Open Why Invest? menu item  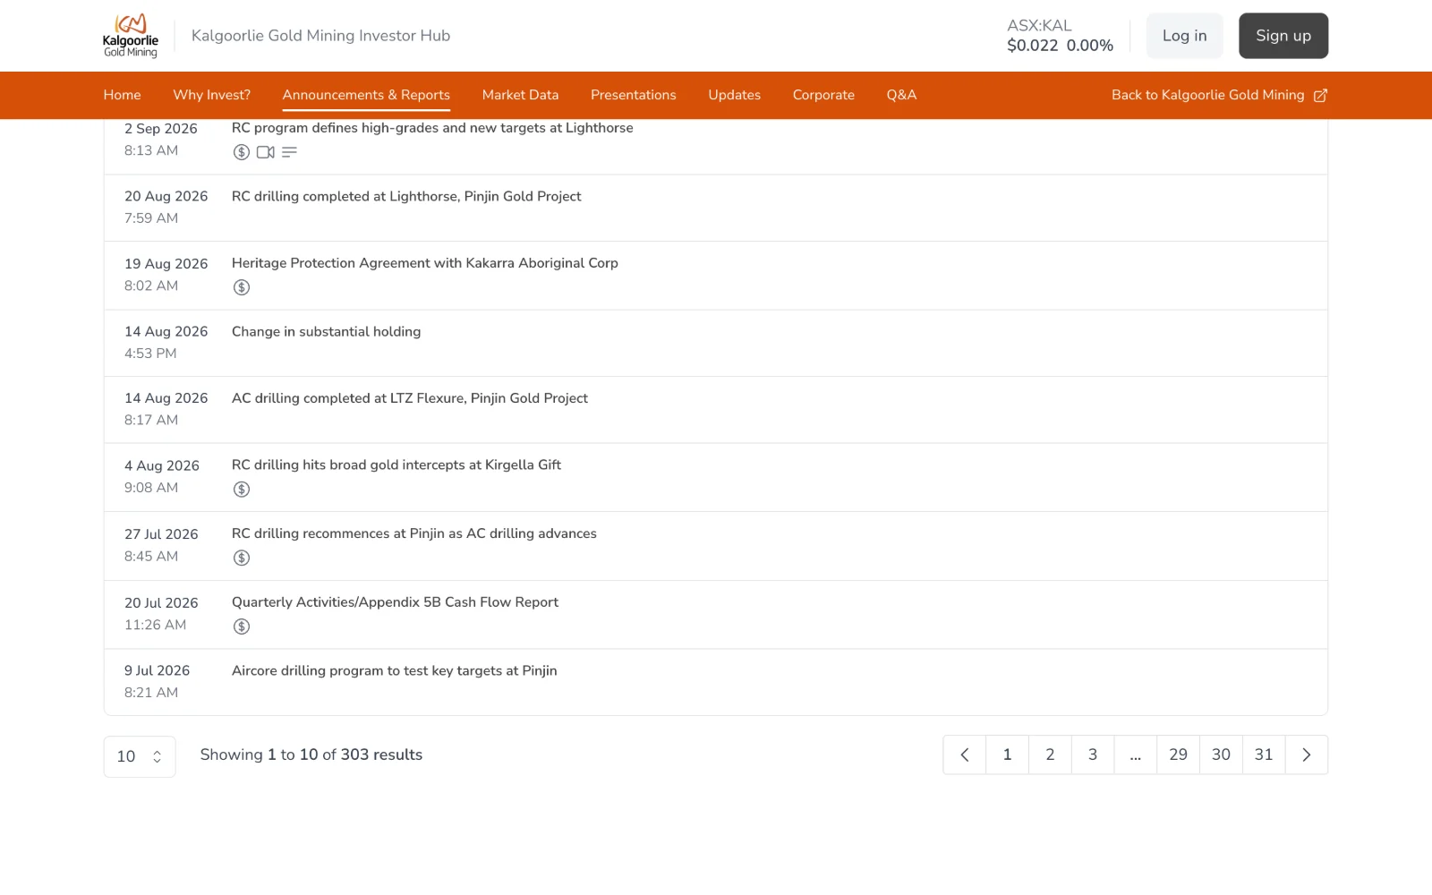click(x=211, y=95)
